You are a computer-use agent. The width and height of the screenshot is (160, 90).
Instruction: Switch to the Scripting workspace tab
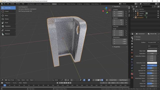(x=79, y=4)
